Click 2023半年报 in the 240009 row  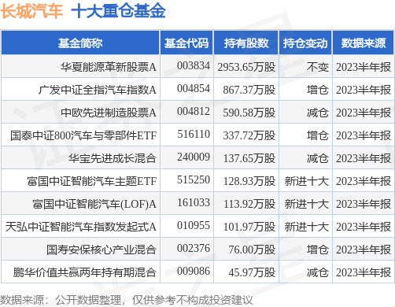364,158
